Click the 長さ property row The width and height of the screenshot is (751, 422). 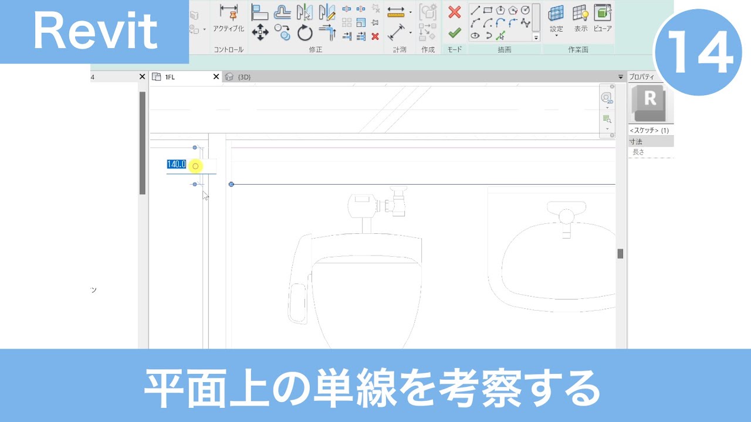651,152
